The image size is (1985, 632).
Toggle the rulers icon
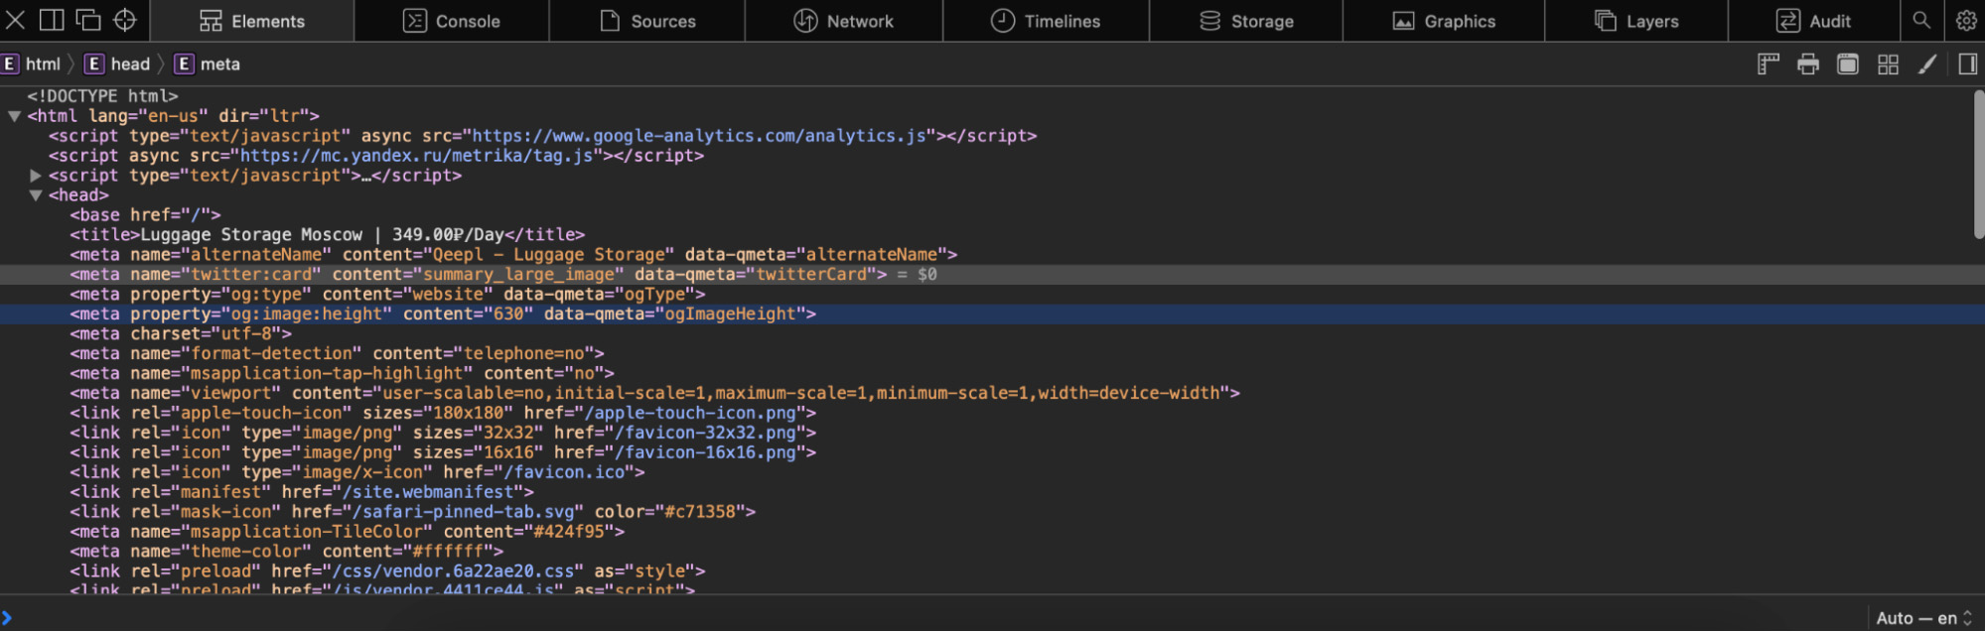tap(1769, 64)
